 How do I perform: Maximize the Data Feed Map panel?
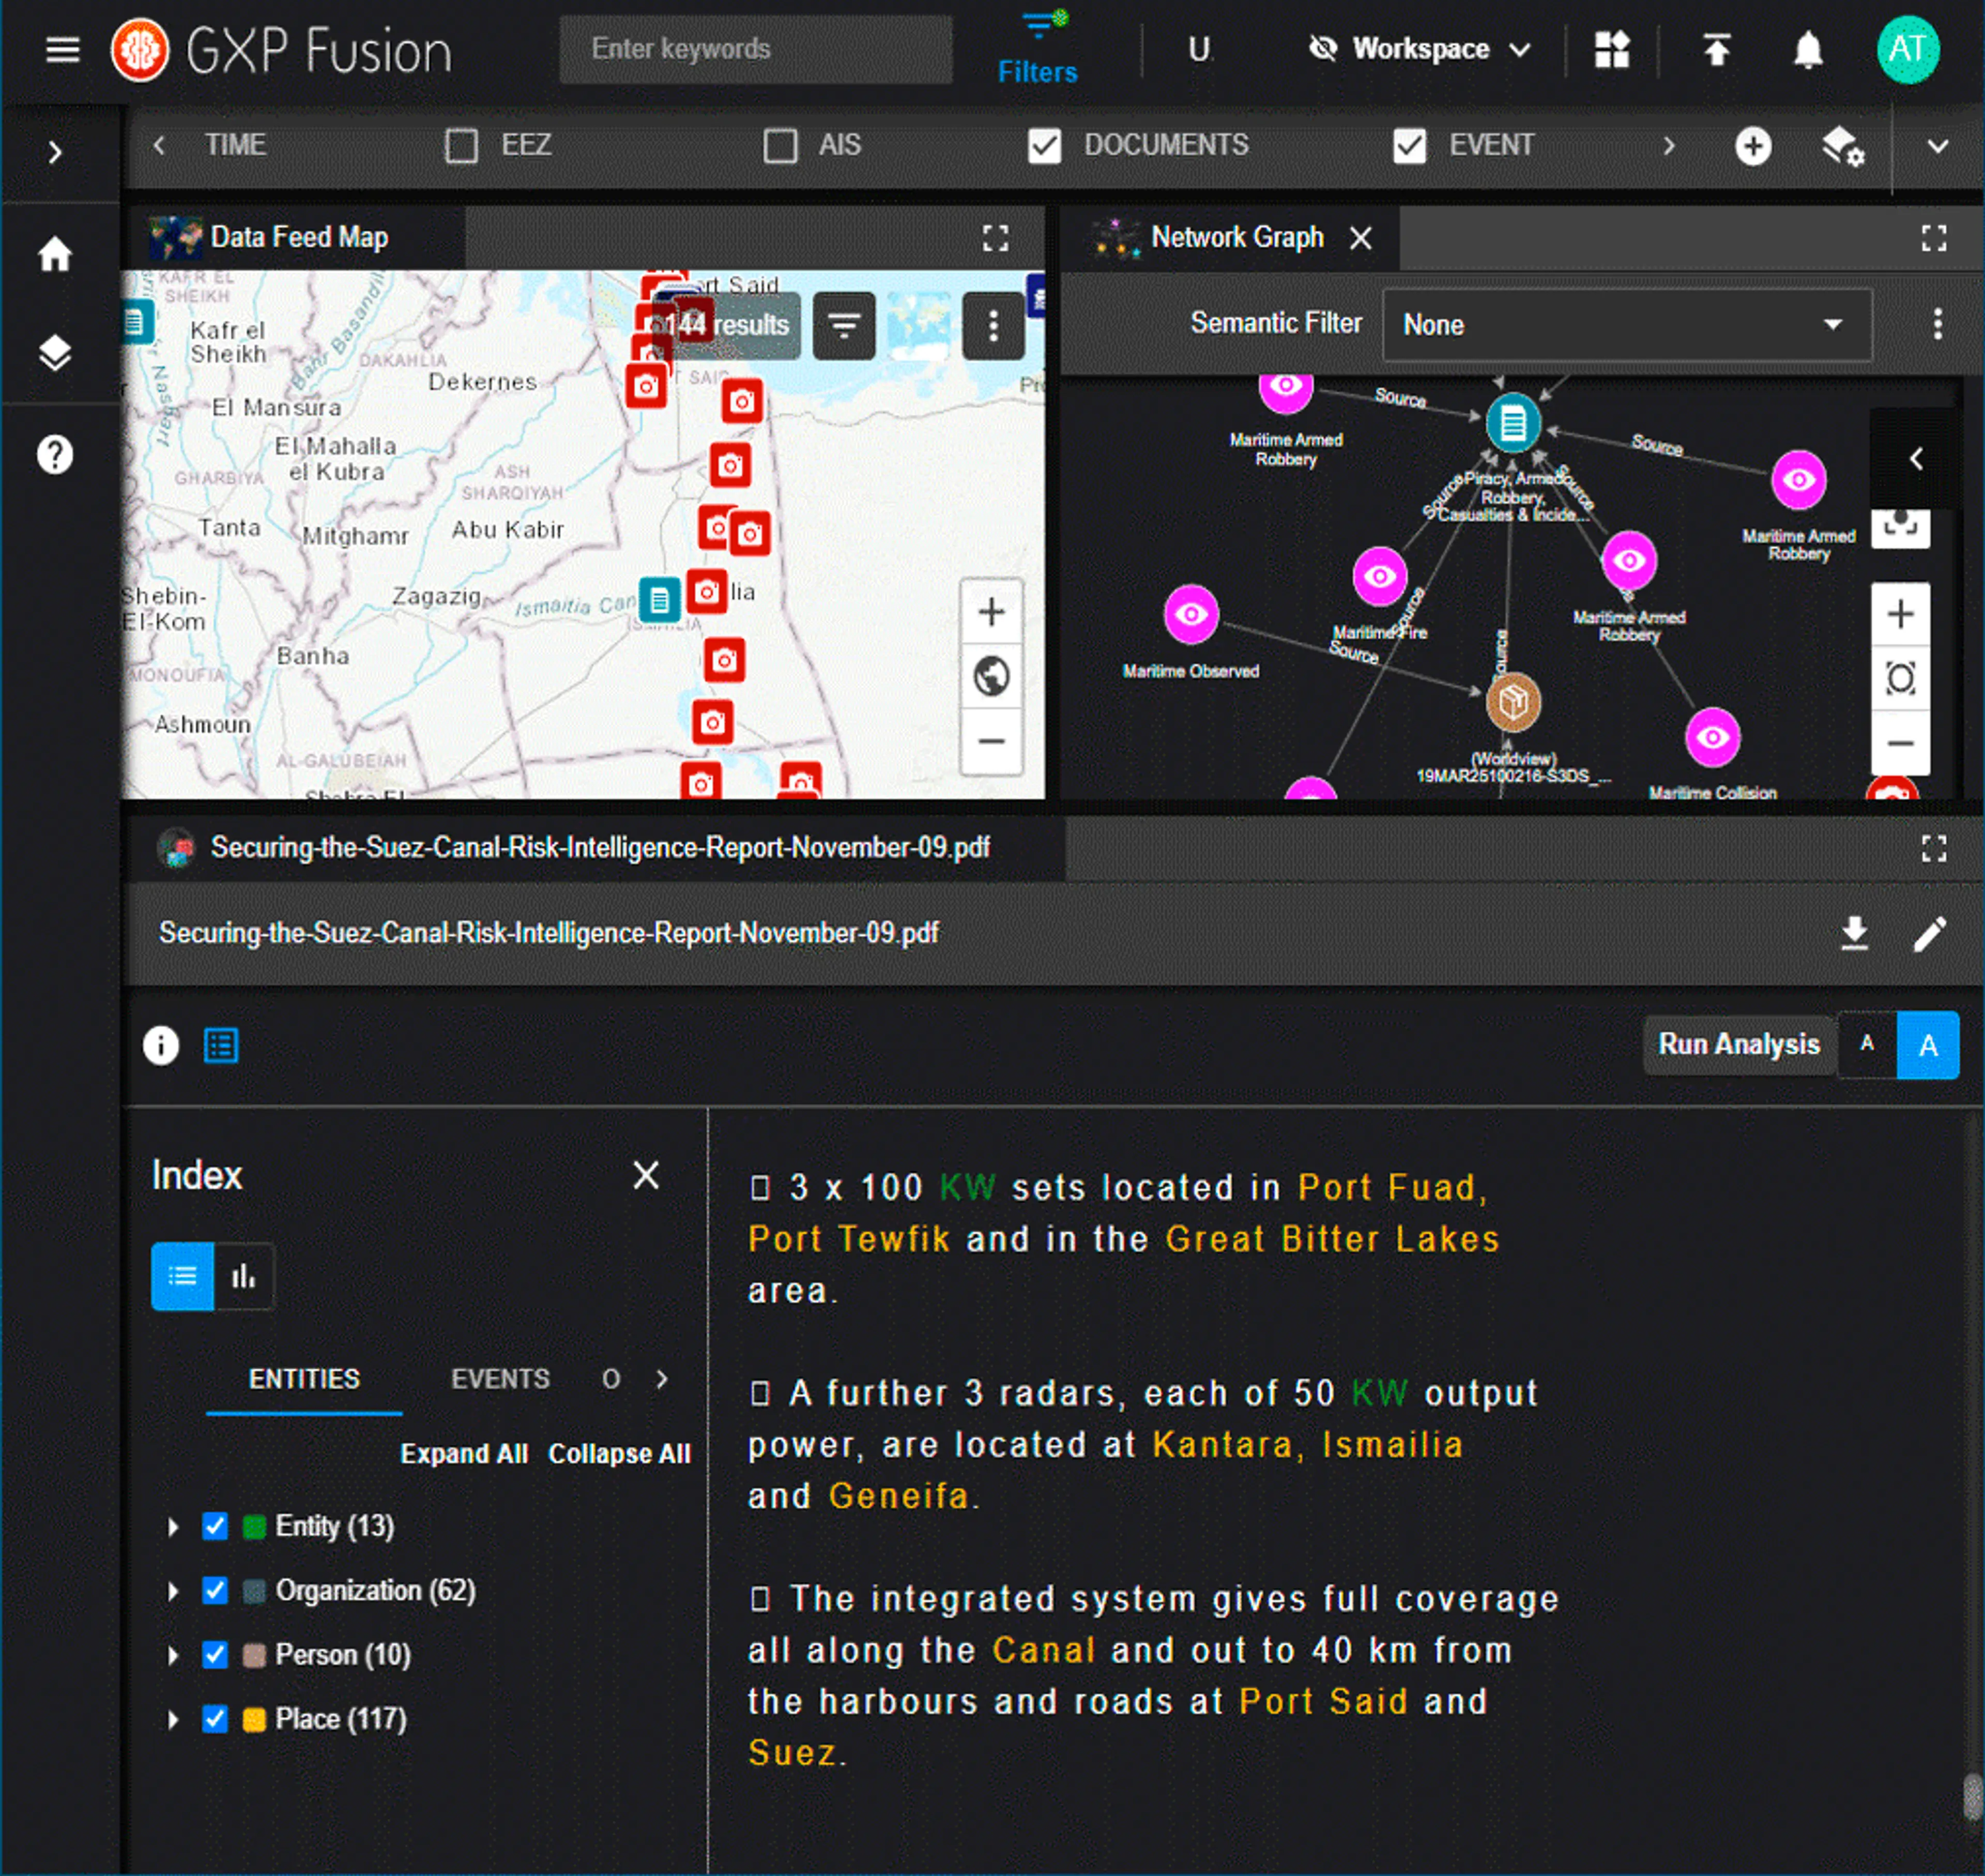pyautogui.click(x=995, y=238)
